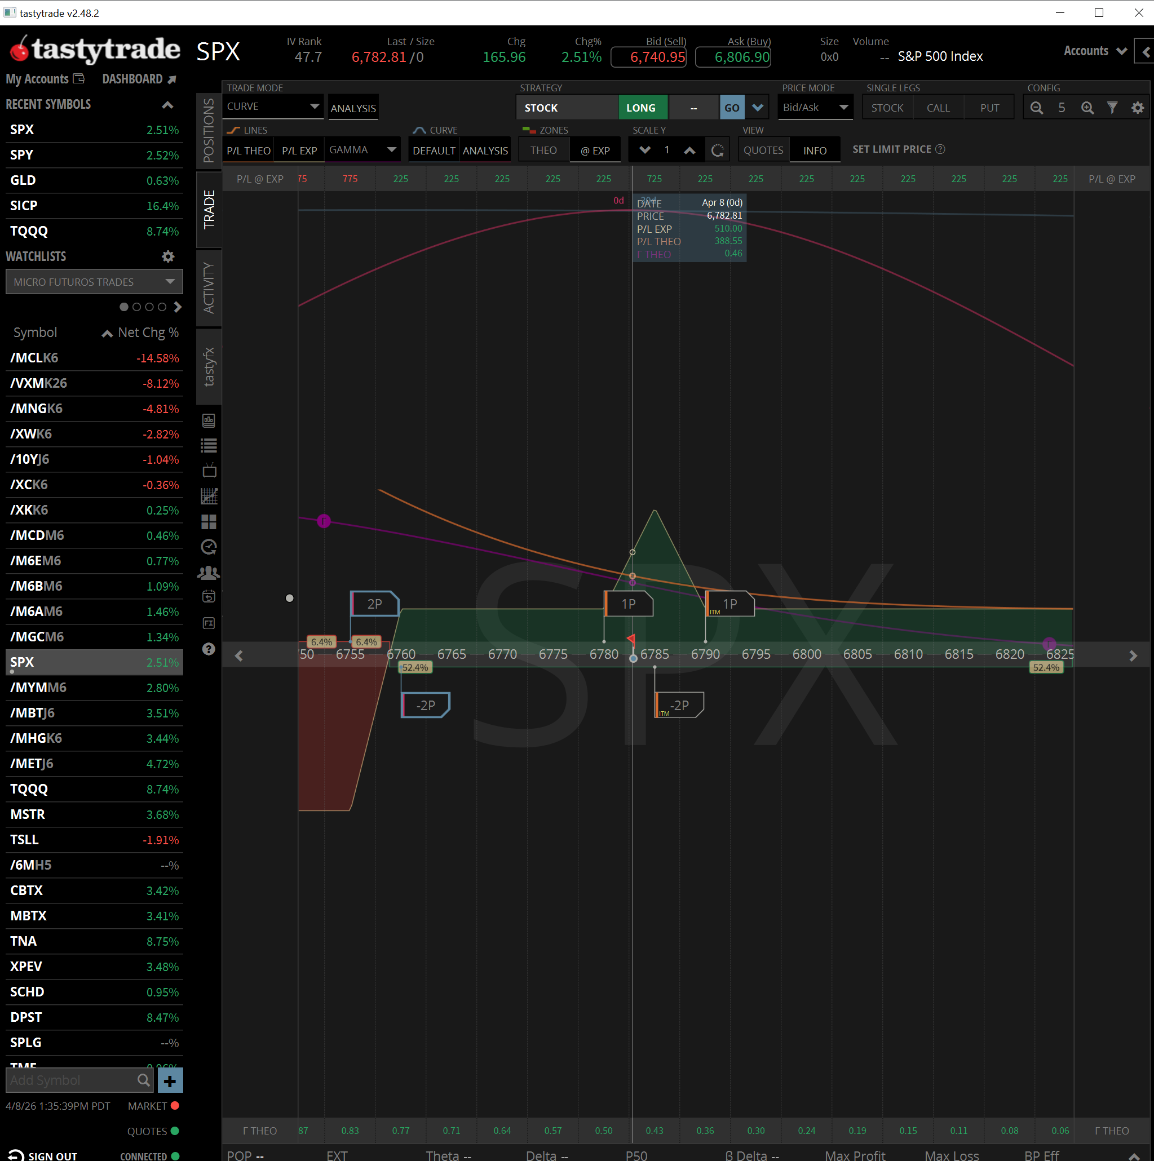This screenshot has height=1161, width=1154.
Task: Open the TRADE MODE Curve dropdown
Action: [272, 107]
